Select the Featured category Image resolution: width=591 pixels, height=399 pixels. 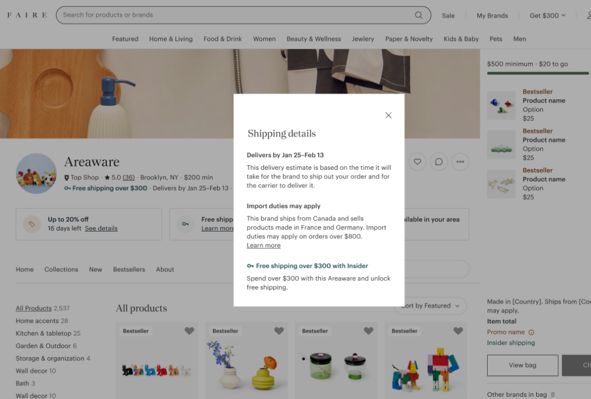(x=125, y=39)
